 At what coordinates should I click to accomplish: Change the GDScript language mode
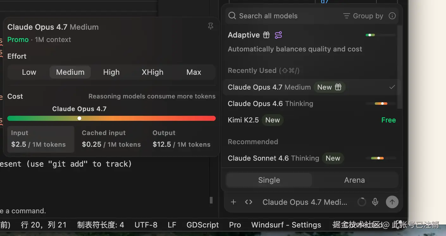click(x=202, y=225)
